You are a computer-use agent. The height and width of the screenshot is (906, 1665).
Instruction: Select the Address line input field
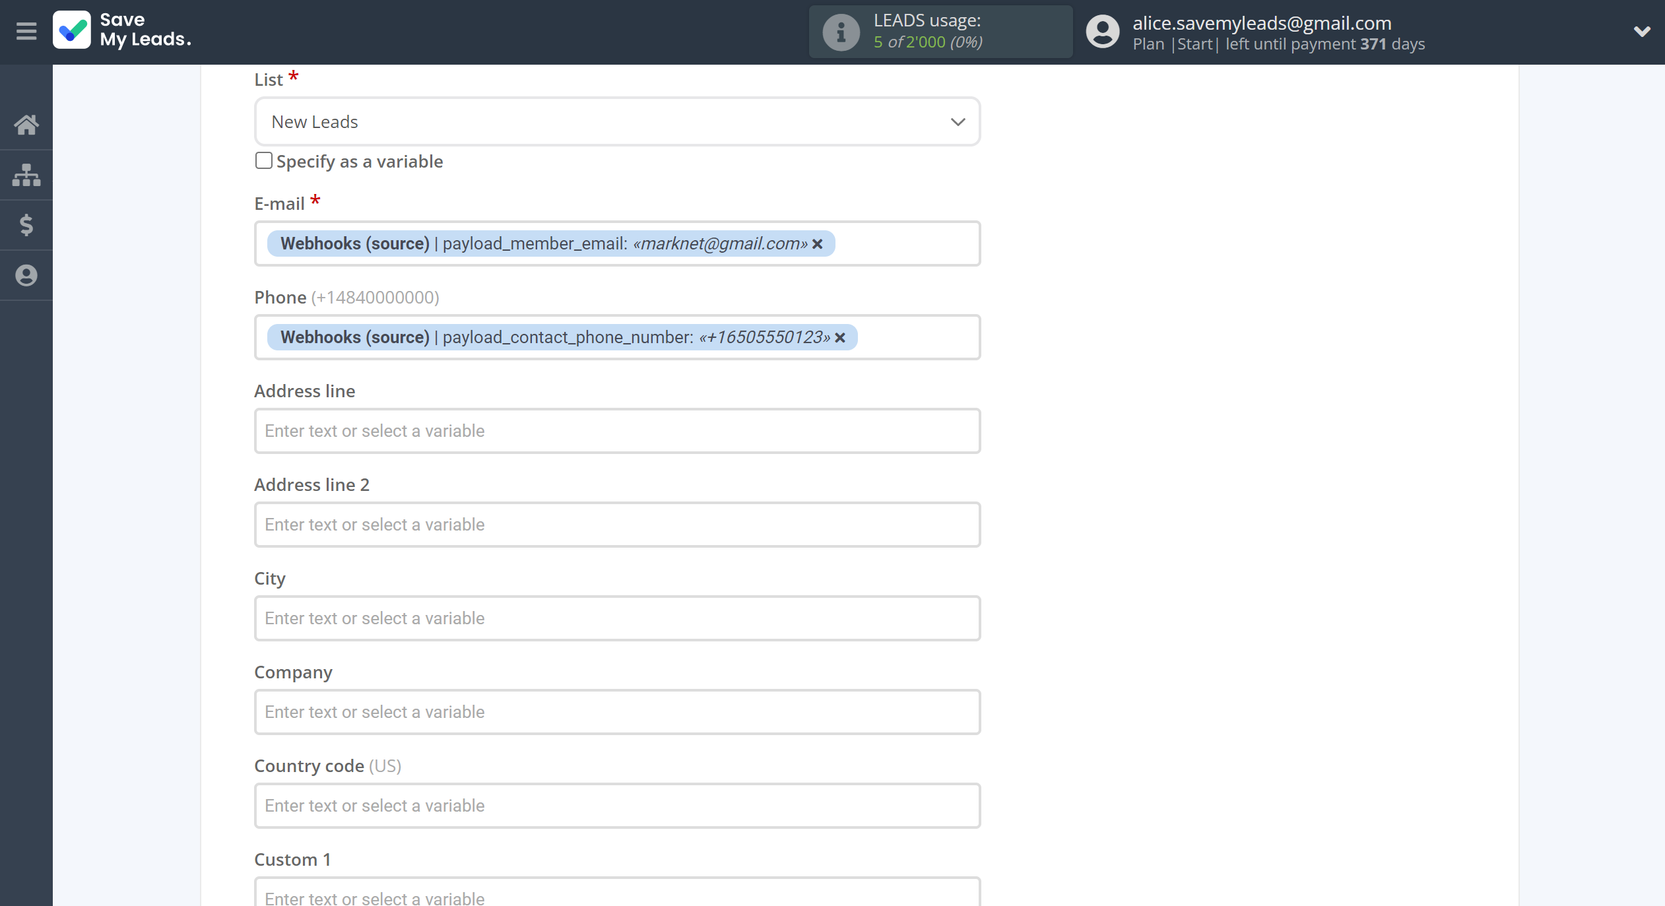click(617, 431)
